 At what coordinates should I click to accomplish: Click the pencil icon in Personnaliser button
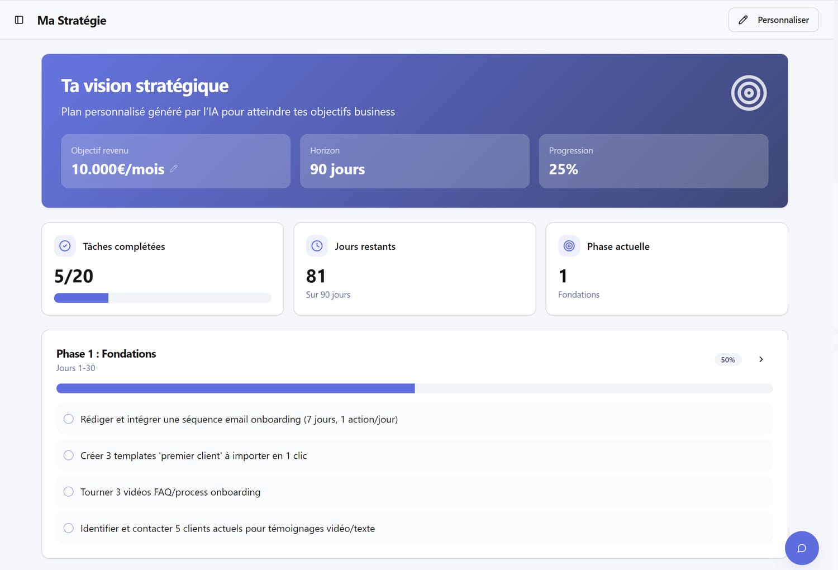[x=742, y=20]
